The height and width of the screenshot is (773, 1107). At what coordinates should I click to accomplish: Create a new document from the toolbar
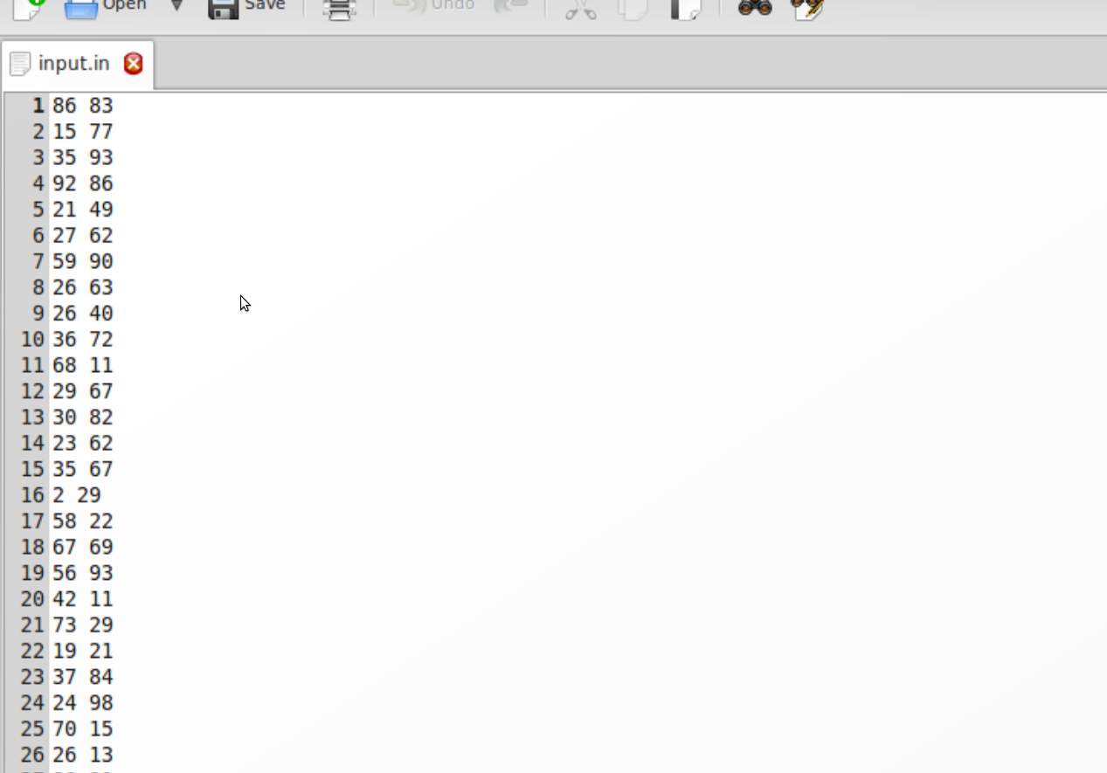pyautogui.click(x=29, y=7)
